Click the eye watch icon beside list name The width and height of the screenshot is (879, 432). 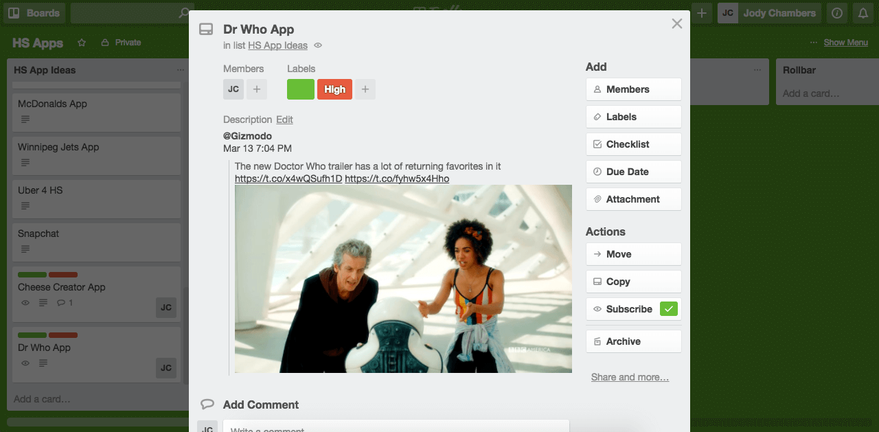[x=318, y=45]
